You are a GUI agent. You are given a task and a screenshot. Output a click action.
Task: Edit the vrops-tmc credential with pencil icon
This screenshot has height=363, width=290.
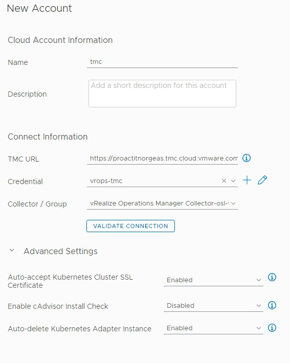pos(262,180)
